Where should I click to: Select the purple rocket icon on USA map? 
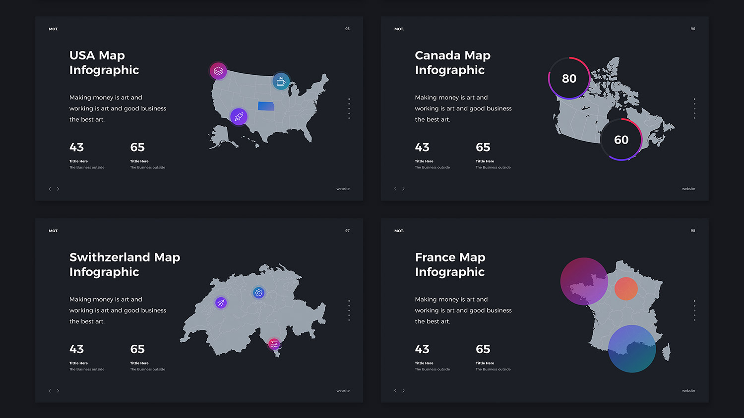click(x=239, y=117)
